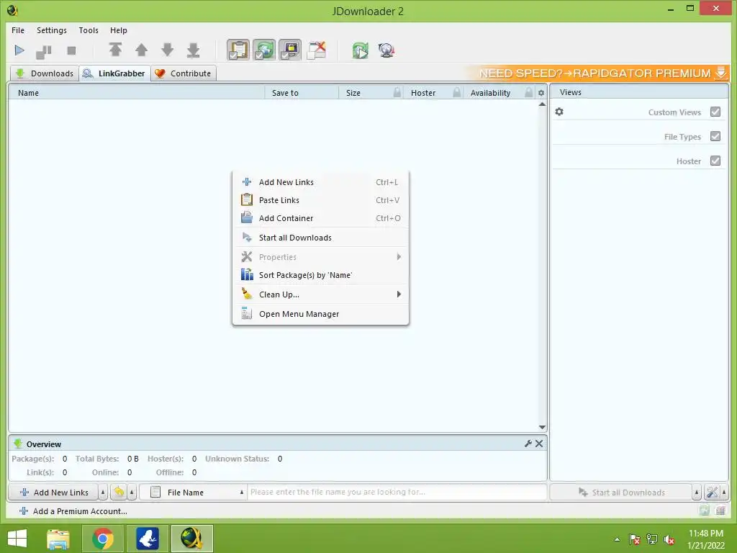Click the bottom-right tools settings icon
This screenshot has width=737, height=553.
click(x=712, y=493)
